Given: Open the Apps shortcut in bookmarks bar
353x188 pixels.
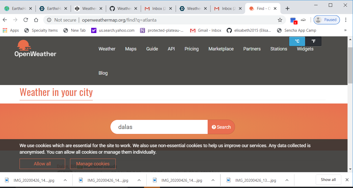Looking at the screenshot, I should coord(11,30).
